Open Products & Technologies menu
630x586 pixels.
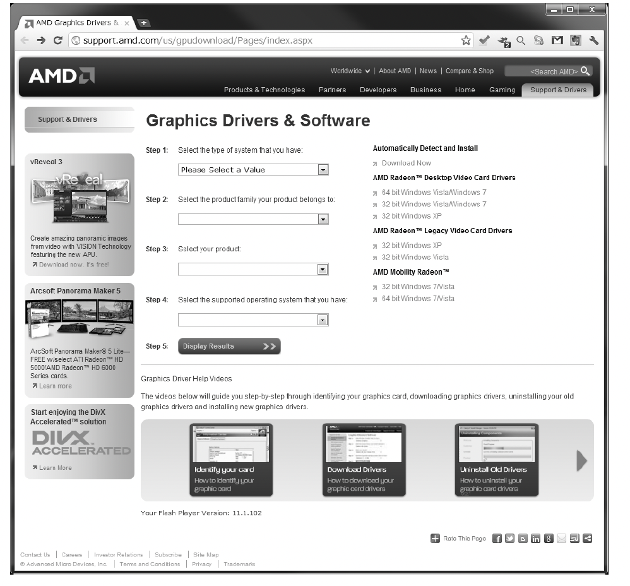264,90
